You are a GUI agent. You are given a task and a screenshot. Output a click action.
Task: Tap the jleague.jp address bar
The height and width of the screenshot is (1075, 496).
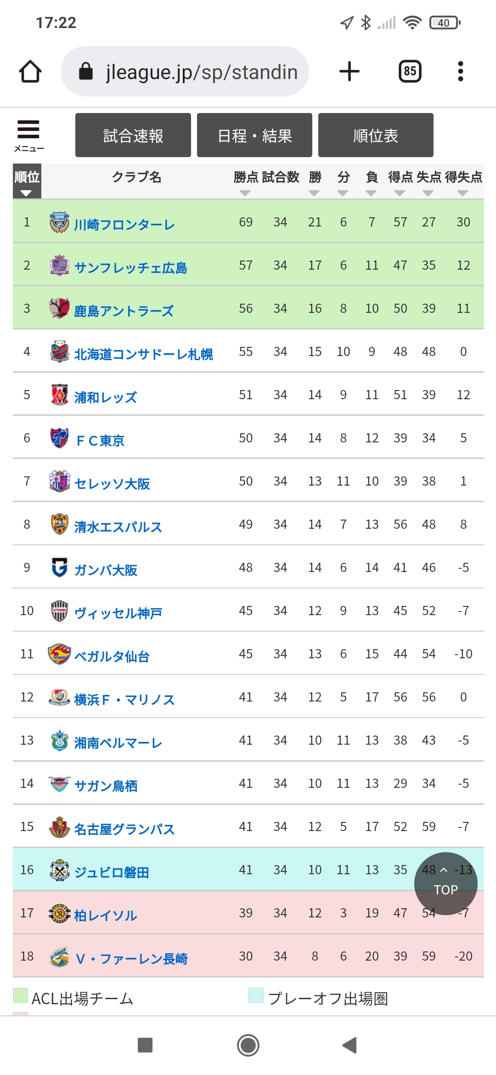[185, 71]
